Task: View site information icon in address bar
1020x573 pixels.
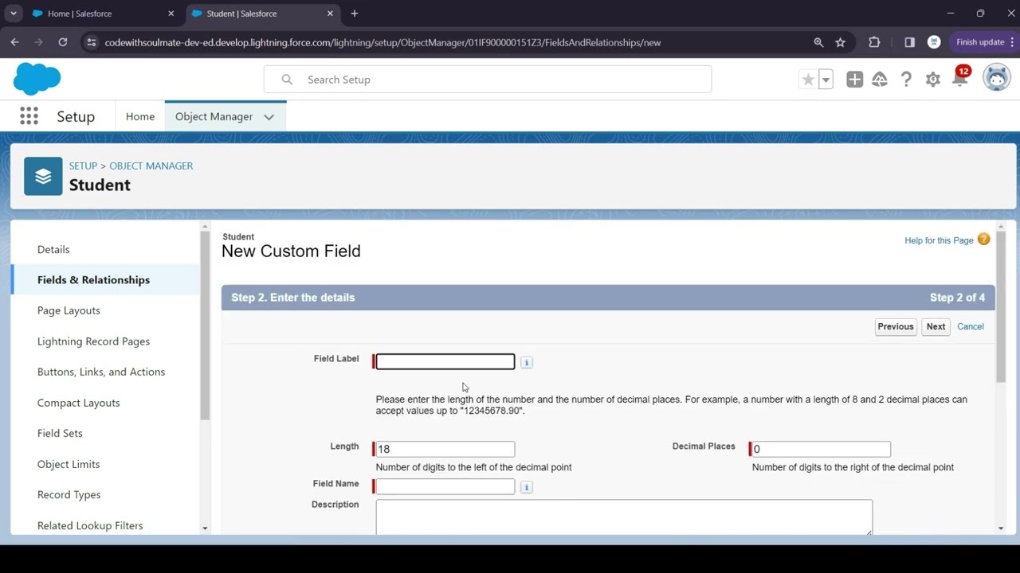Action: (91, 42)
